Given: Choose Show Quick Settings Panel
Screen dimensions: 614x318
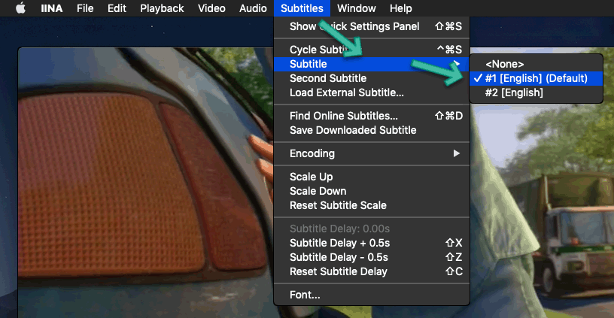Looking at the screenshot, I should tap(372, 26).
